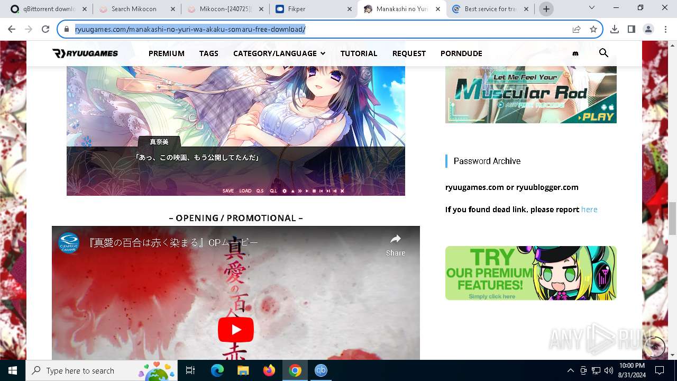Reload the current page

tap(45, 30)
